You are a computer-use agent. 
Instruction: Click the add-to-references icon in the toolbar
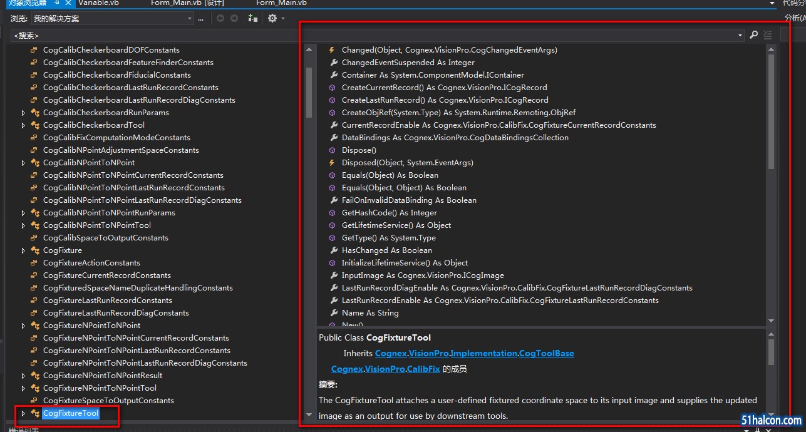(x=252, y=18)
